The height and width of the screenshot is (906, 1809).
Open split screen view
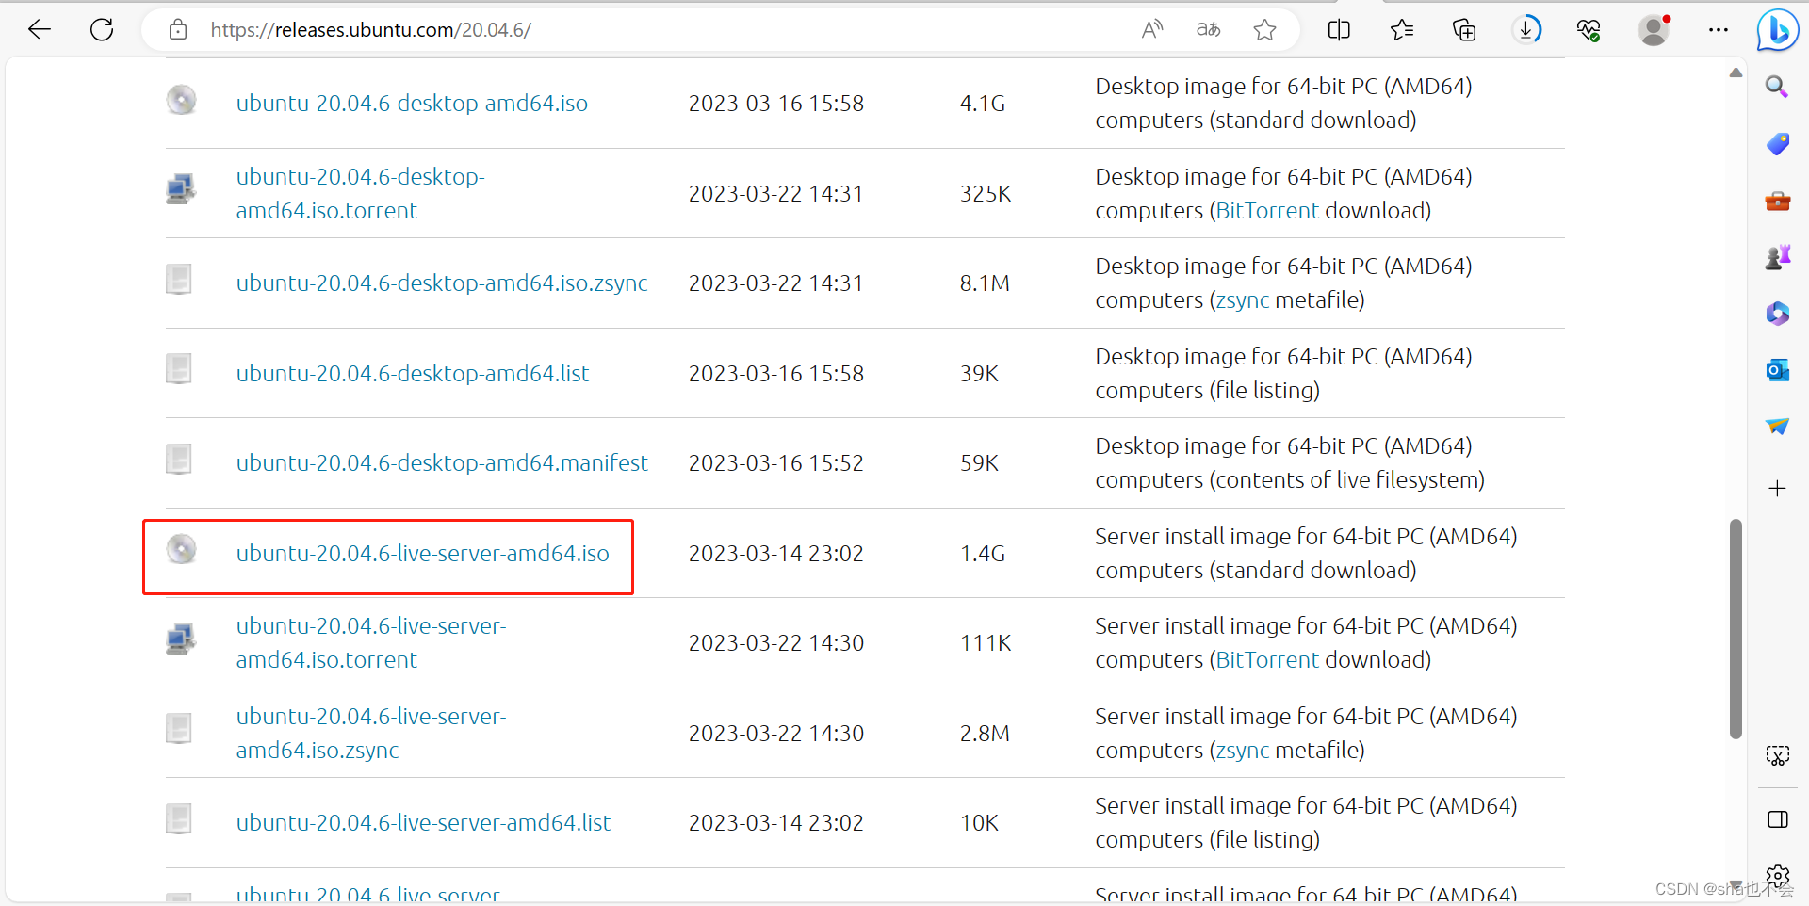1339,30
